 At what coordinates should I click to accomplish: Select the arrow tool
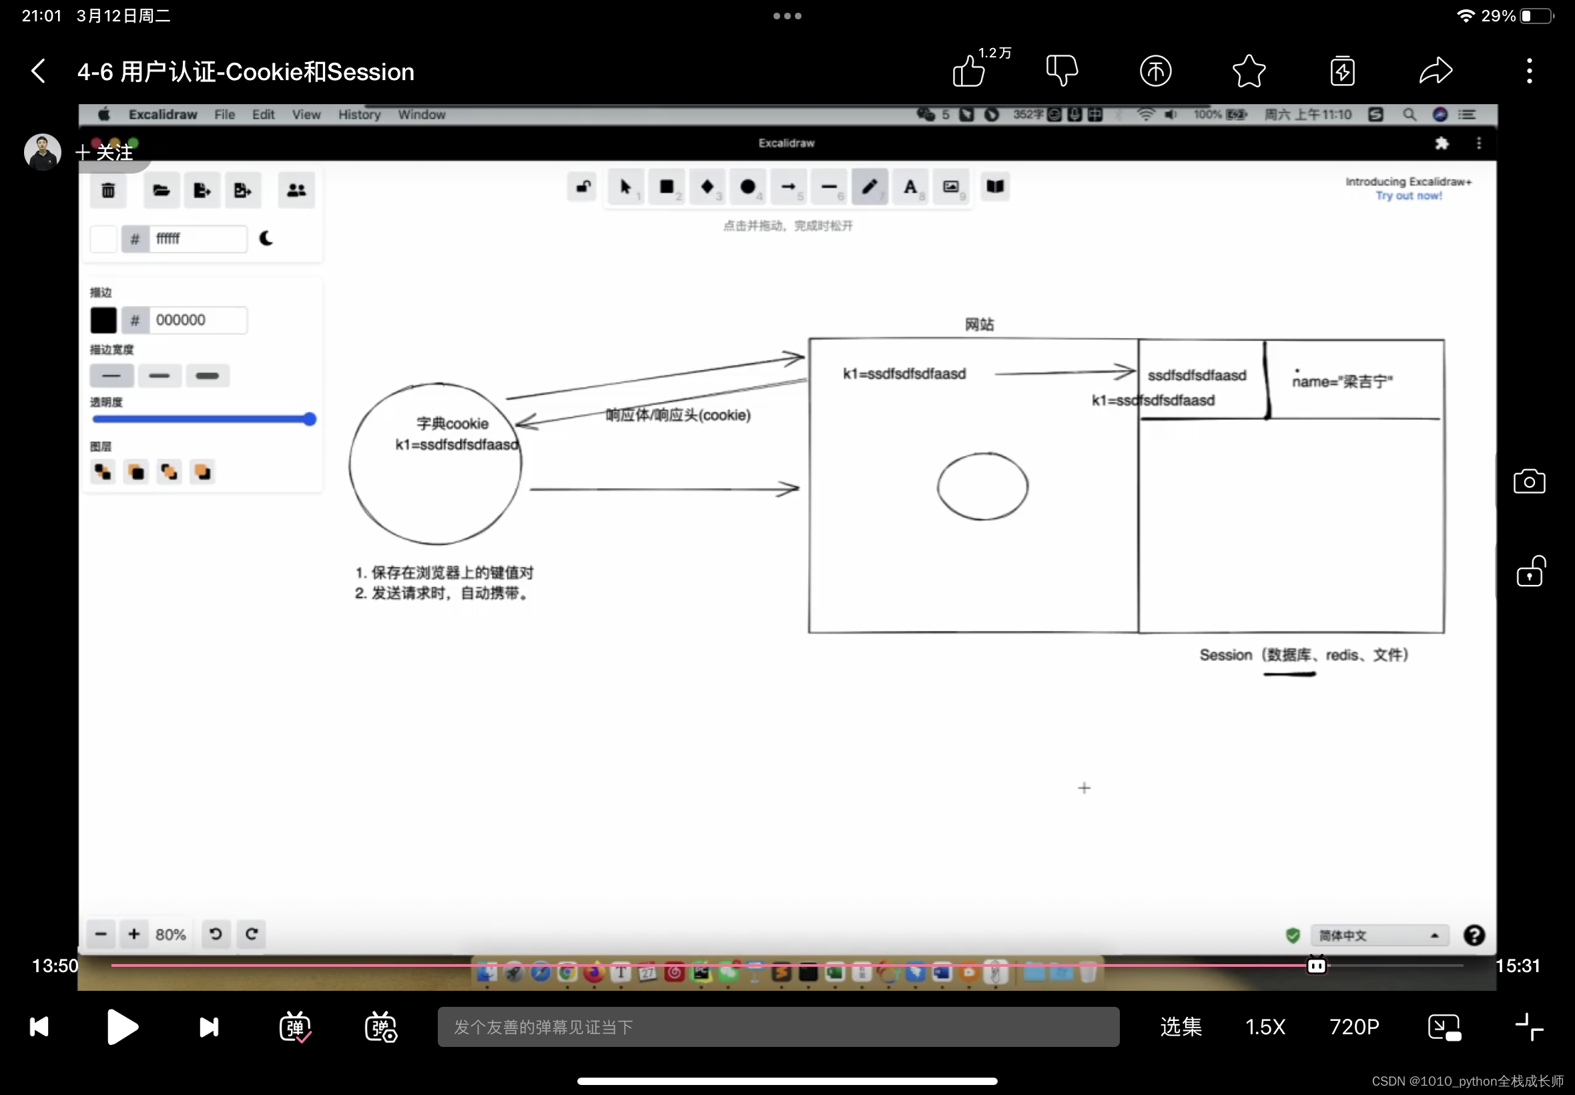tap(789, 186)
